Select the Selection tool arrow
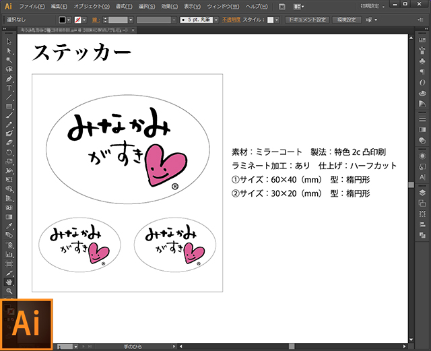The height and width of the screenshot is (351, 431). pyautogui.click(x=9, y=42)
